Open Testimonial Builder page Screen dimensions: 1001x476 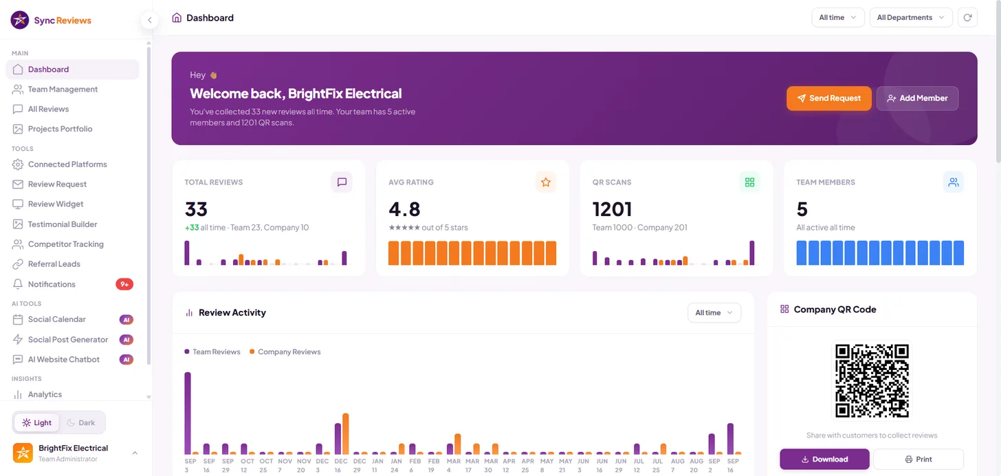(x=72, y=224)
